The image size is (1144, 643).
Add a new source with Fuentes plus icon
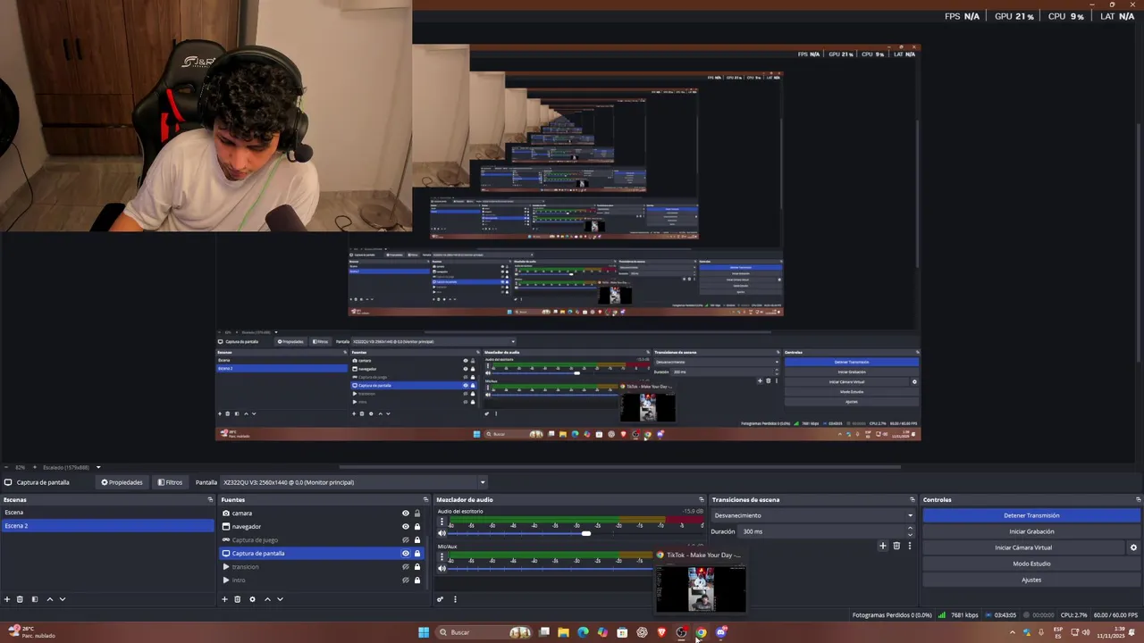(224, 599)
